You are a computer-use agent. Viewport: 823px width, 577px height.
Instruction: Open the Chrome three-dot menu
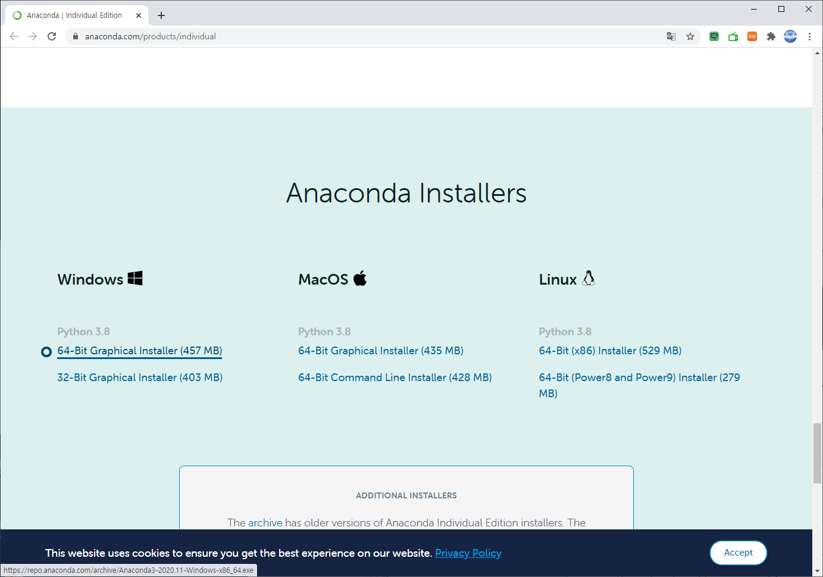click(x=809, y=36)
